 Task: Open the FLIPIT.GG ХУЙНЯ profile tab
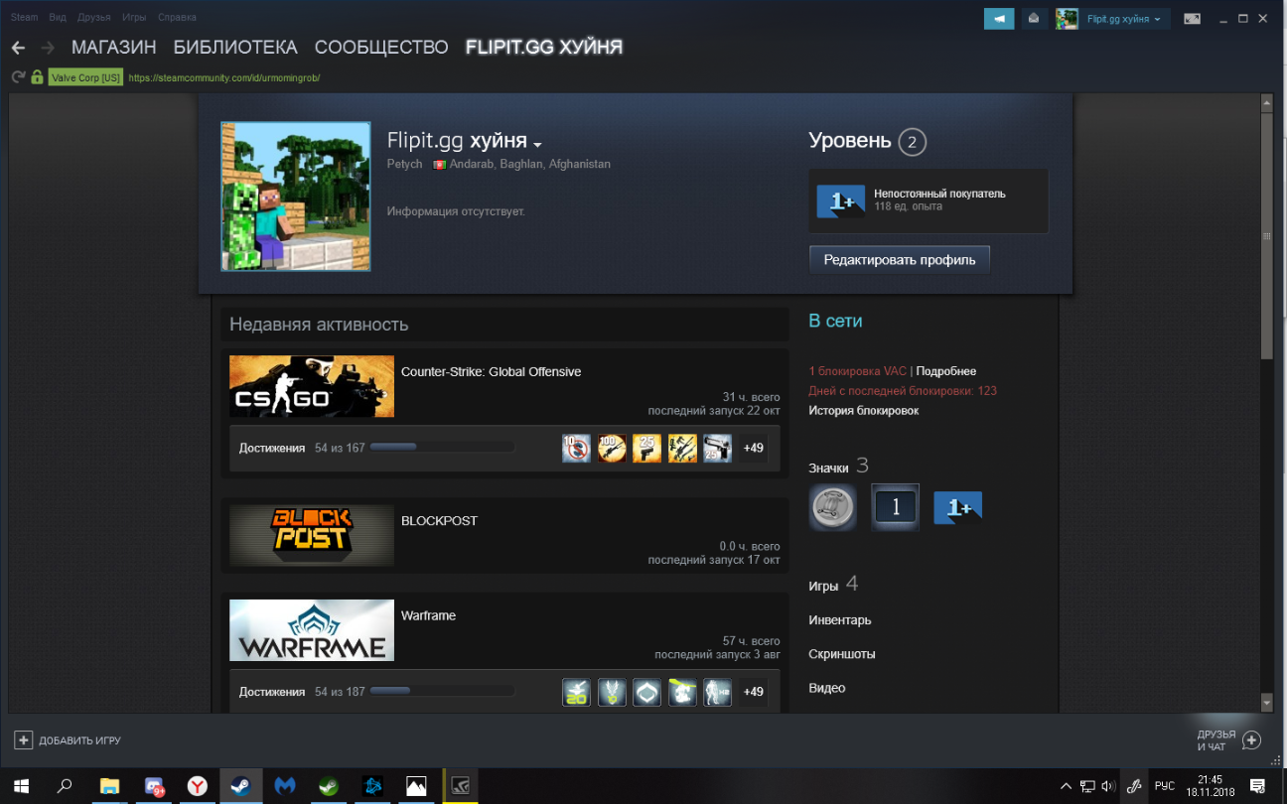tap(544, 48)
